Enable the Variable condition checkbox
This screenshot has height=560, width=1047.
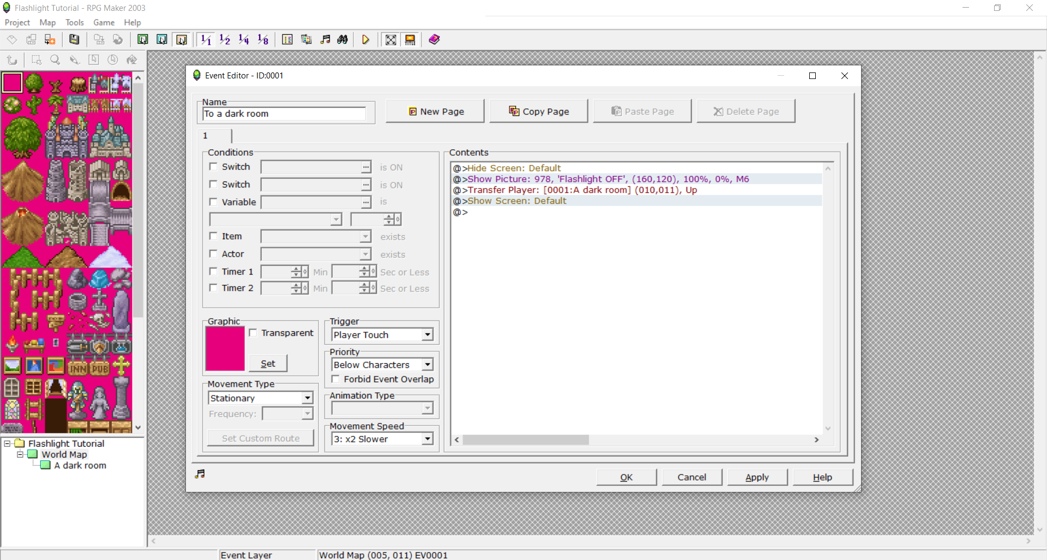click(x=214, y=202)
